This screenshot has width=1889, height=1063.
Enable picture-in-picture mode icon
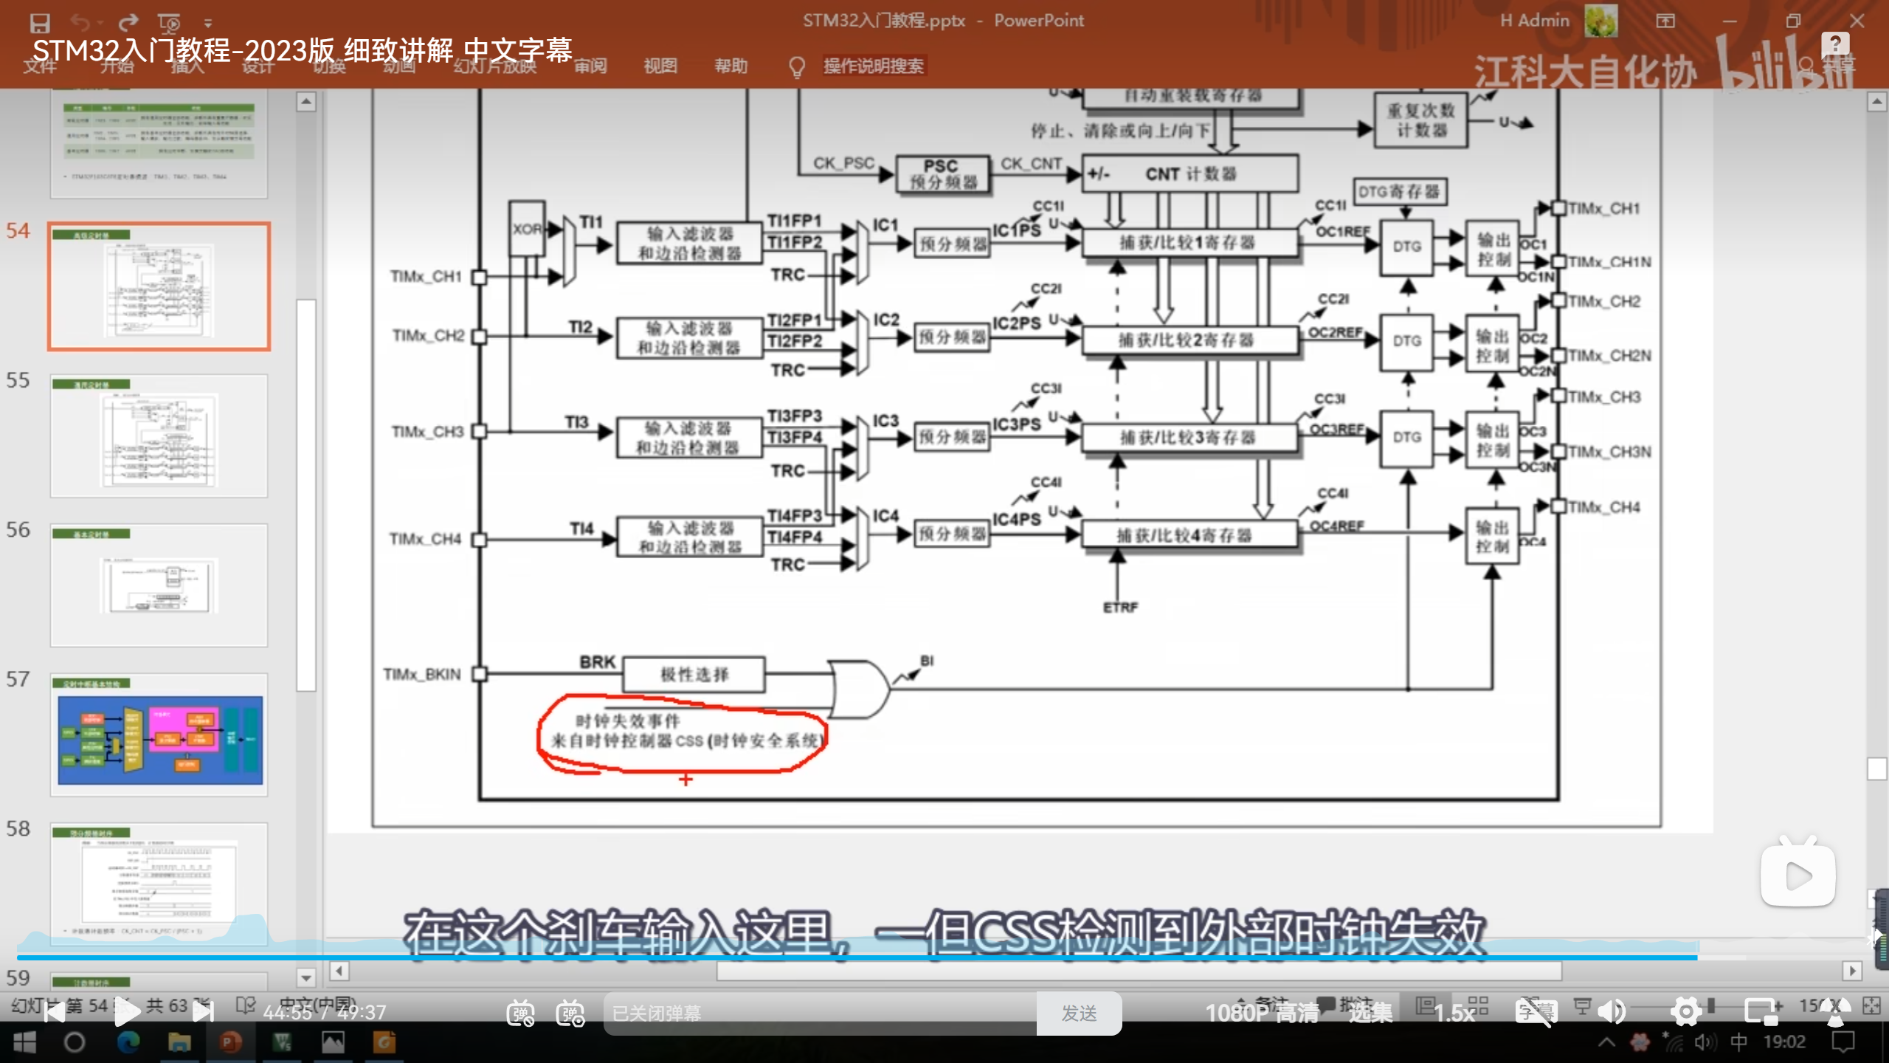click(x=1762, y=1012)
